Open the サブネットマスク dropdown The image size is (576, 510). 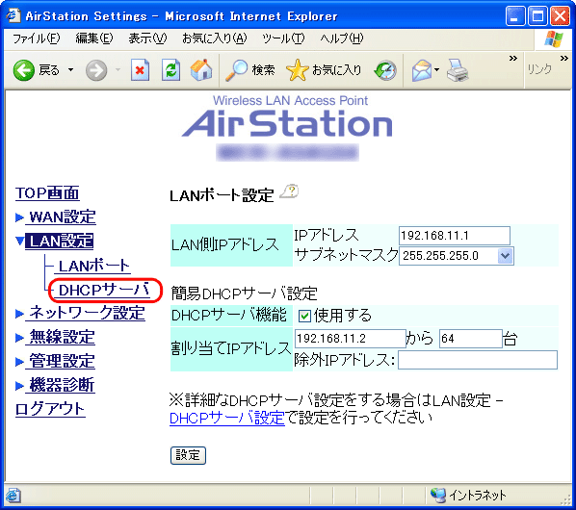pos(457,256)
